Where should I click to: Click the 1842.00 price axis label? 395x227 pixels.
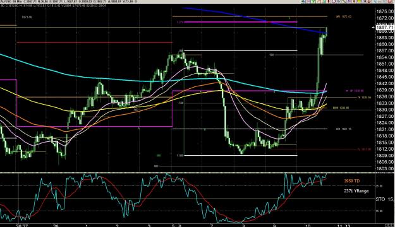385,83
